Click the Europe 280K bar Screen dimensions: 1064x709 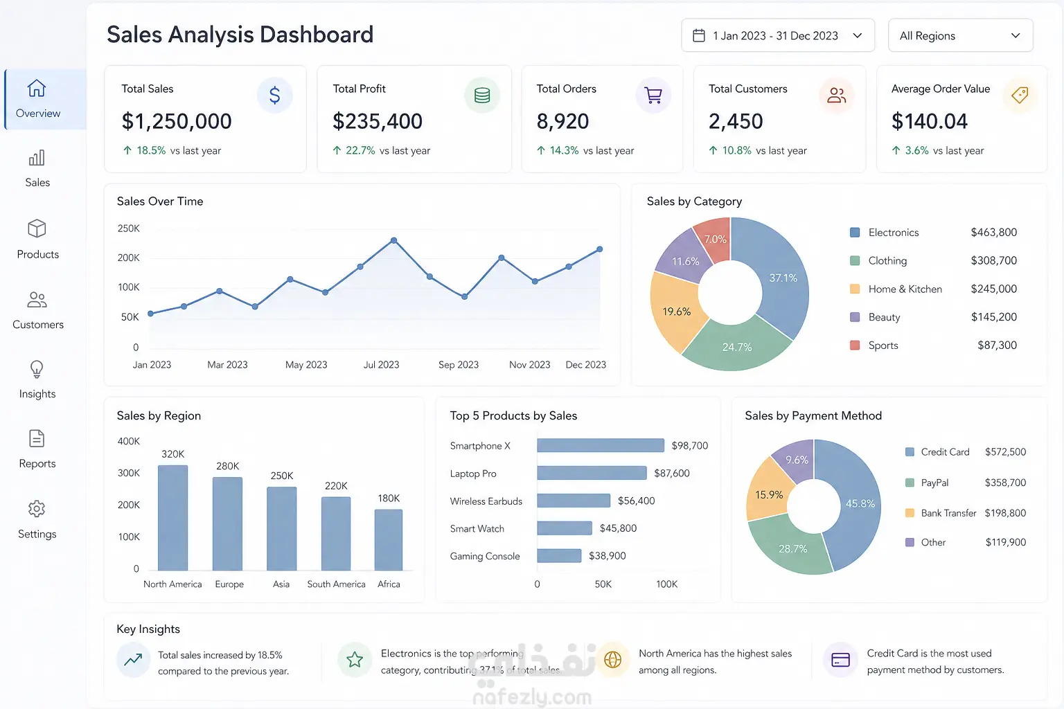(x=227, y=524)
